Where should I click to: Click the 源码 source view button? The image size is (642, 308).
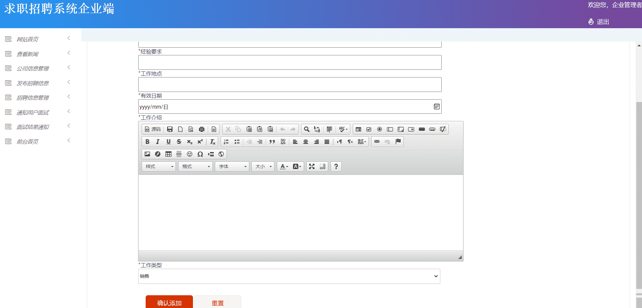(153, 129)
